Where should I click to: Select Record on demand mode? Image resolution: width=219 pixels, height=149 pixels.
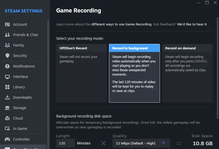coord(187,73)
